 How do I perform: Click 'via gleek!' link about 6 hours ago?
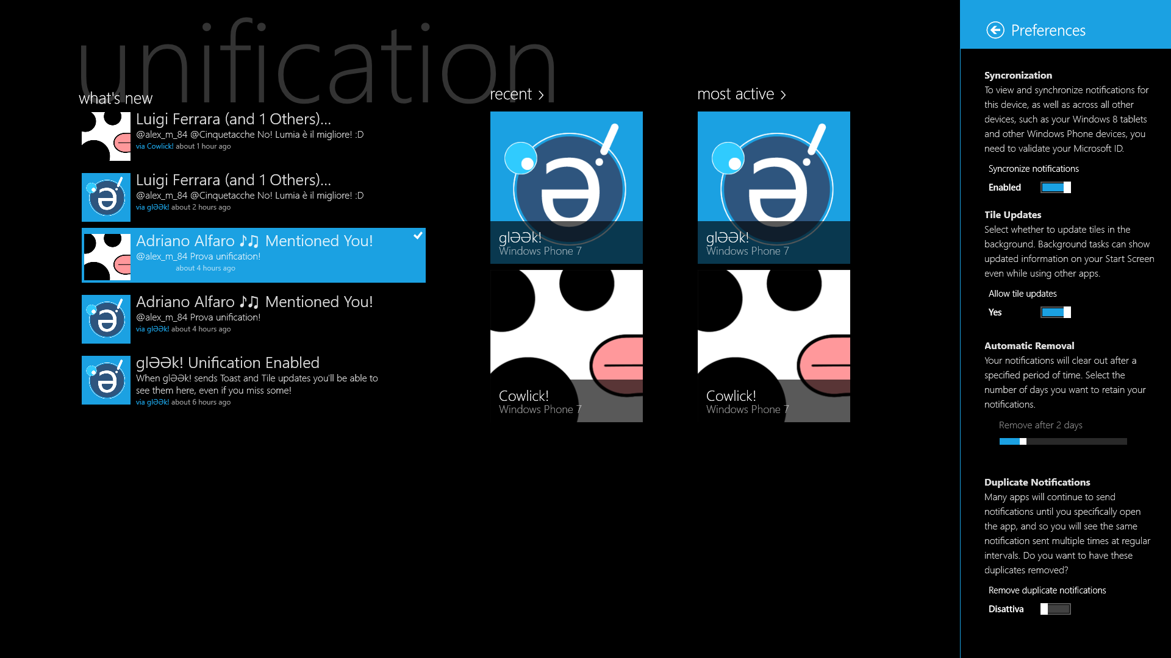[152, 402]
